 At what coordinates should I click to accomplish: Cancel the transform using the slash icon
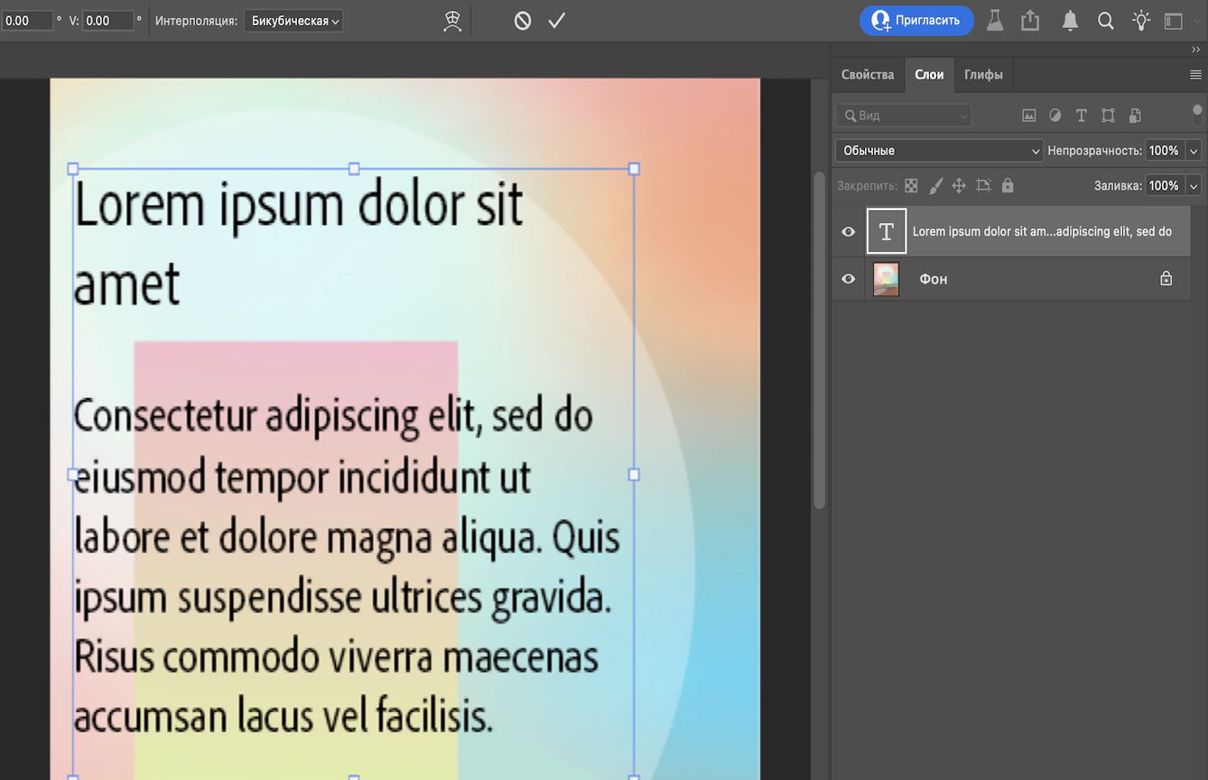522,19
